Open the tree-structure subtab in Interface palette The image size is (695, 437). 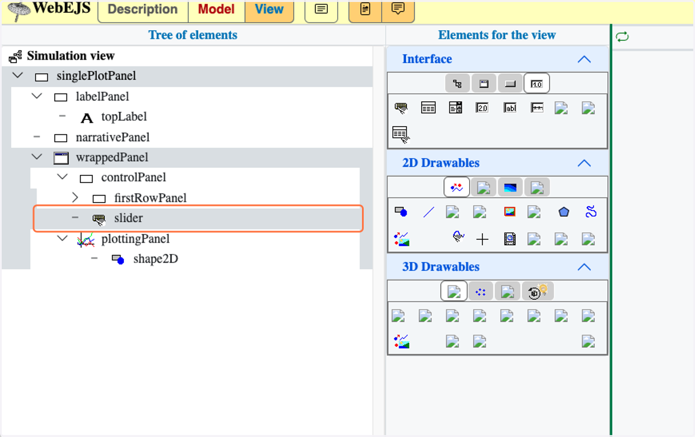(458, 84)
